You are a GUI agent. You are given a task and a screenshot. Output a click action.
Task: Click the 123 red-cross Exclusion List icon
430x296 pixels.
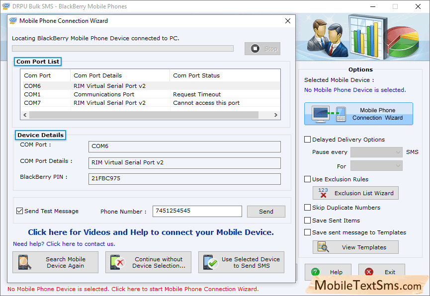[x=323, y=193]
